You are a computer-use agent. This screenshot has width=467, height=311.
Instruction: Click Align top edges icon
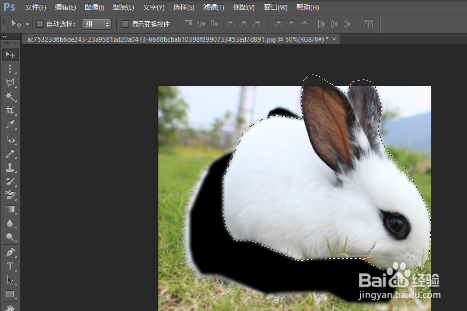coord(189,24)
